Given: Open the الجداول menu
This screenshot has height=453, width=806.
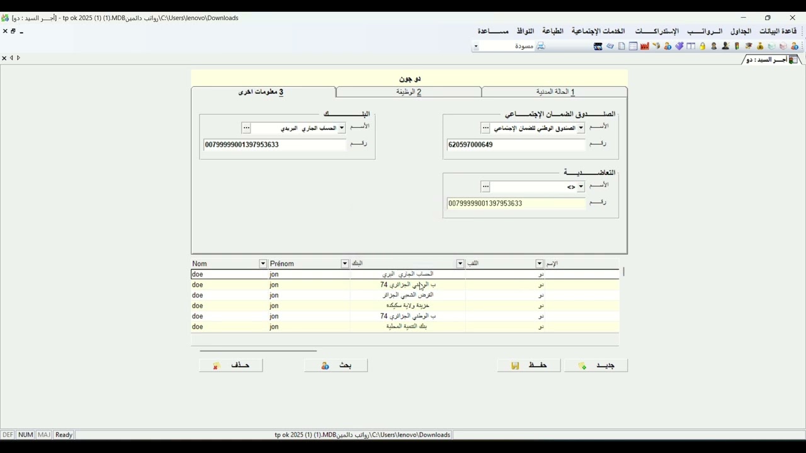Looking at the screenshot, I should click(741, 31).
